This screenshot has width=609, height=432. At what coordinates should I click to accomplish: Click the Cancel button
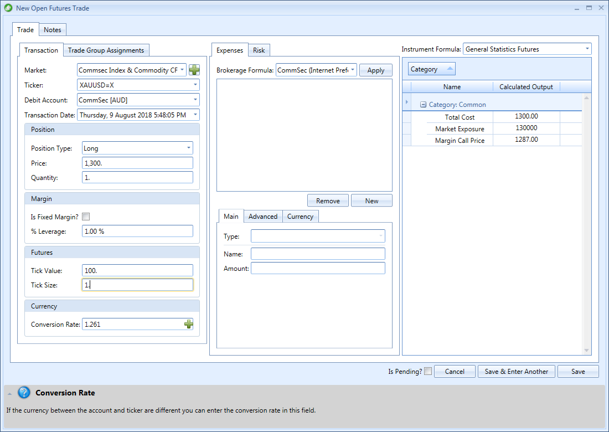point(455,372)
